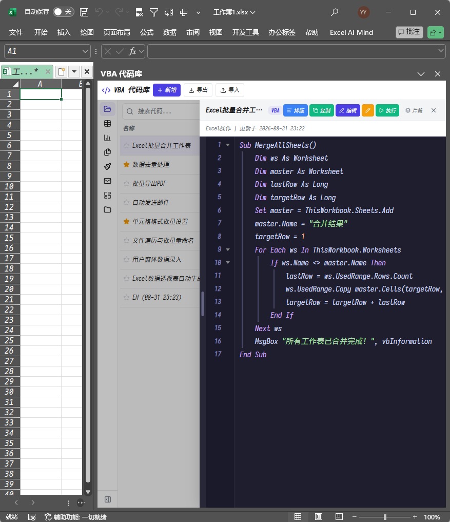Image resolution: width=450 pixels, height=522 pixels.
Task: Click the 导入 import button
Action: coord(230,90)
